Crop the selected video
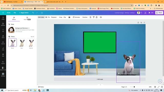 61,17
